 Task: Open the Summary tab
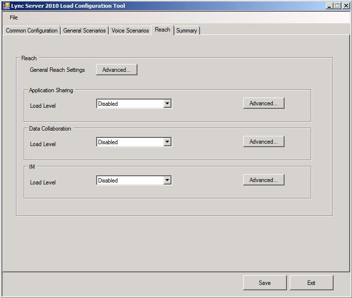186,31
